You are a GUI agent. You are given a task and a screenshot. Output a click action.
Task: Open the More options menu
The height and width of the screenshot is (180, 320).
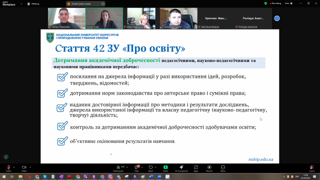point(223,168)
